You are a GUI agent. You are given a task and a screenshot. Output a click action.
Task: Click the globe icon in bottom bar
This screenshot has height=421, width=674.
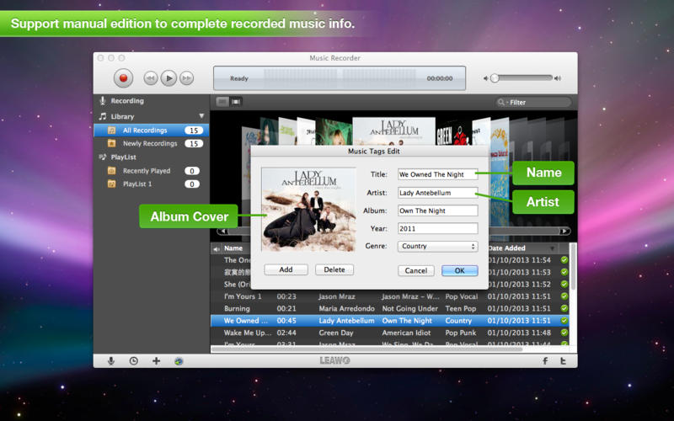pos(179,361)
